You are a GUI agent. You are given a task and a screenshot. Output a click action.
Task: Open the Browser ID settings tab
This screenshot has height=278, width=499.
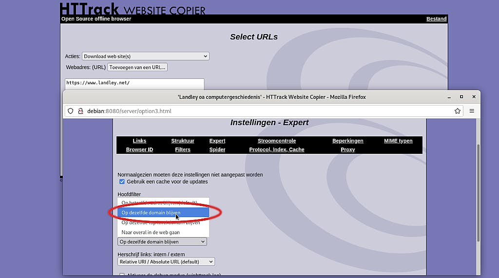(139, 149)
